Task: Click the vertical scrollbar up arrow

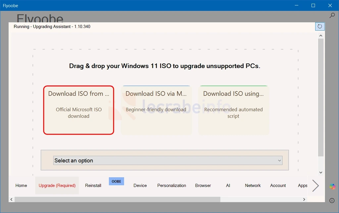Action: [x=321, y=36]
